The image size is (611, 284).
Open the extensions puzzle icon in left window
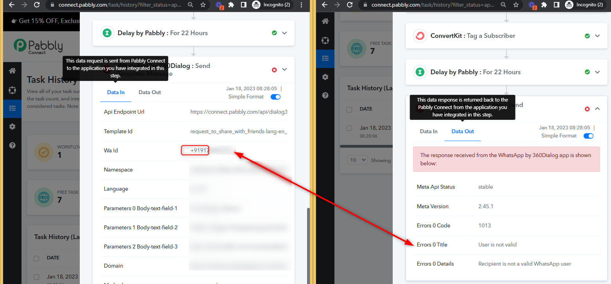(231, 5)
